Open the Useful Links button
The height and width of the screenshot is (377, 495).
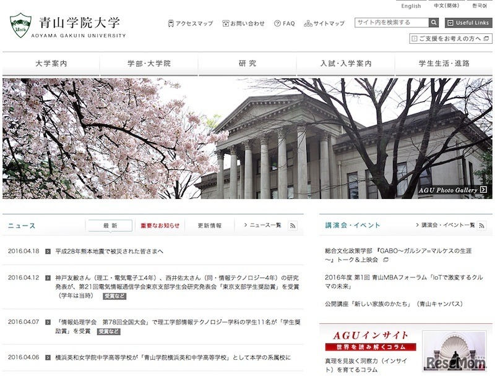pos(468,23)
